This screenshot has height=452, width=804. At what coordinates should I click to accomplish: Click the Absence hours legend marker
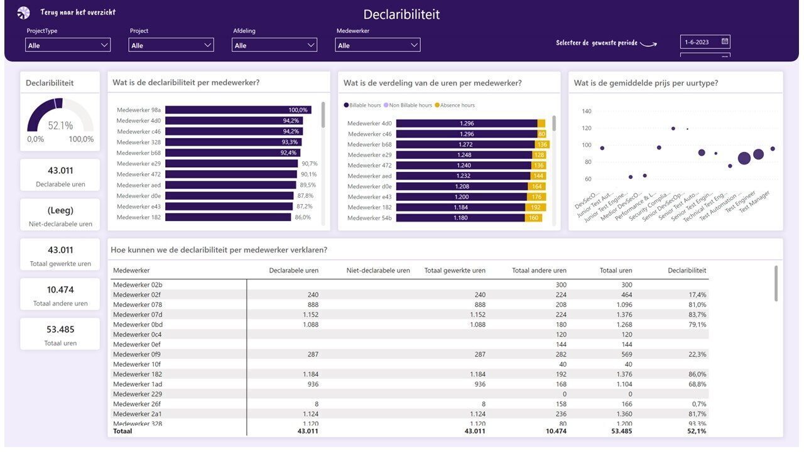coord(437,105)
